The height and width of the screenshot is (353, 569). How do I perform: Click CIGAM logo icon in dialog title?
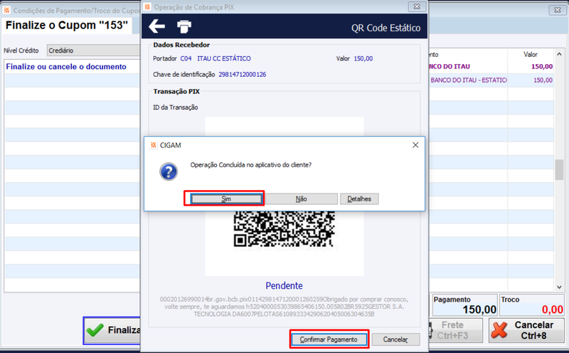(153, 145)
